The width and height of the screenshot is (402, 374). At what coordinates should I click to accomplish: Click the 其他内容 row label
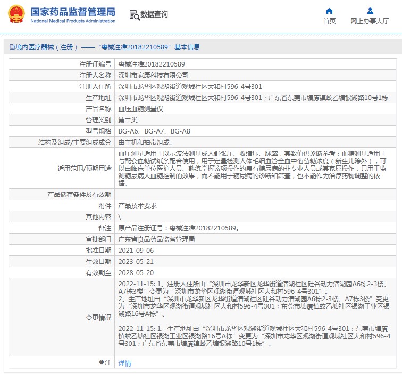coord(98,217)
